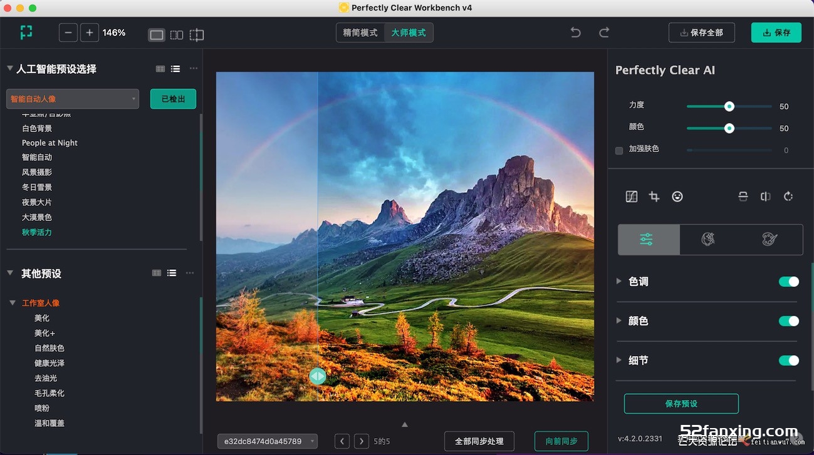This screenshot has width=814, height=455.
Task: Show 其他预设 as list view
Action: [172, 273]
